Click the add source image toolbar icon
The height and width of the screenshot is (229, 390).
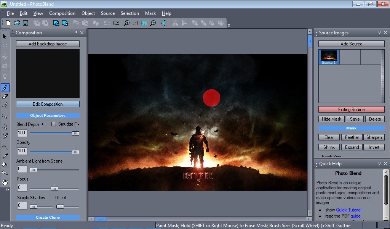[65, 23]
